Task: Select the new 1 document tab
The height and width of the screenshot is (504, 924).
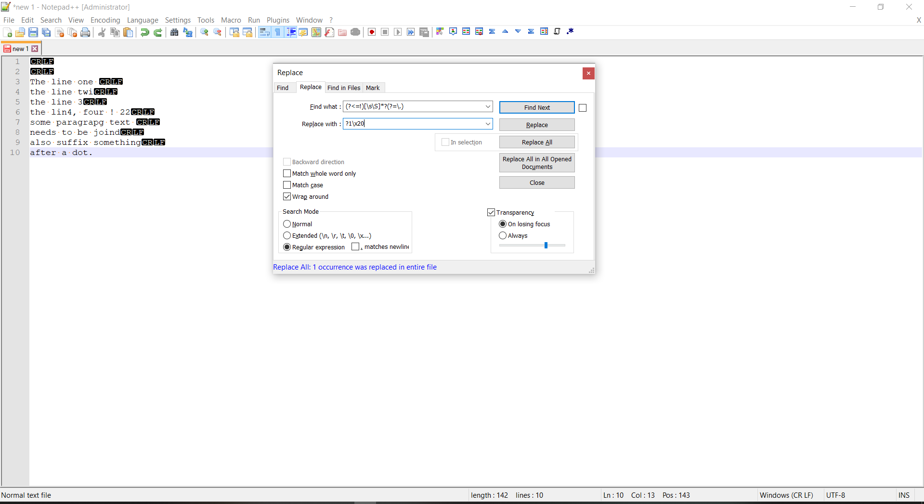Action: pyautogui.click(x=20, y=49)
